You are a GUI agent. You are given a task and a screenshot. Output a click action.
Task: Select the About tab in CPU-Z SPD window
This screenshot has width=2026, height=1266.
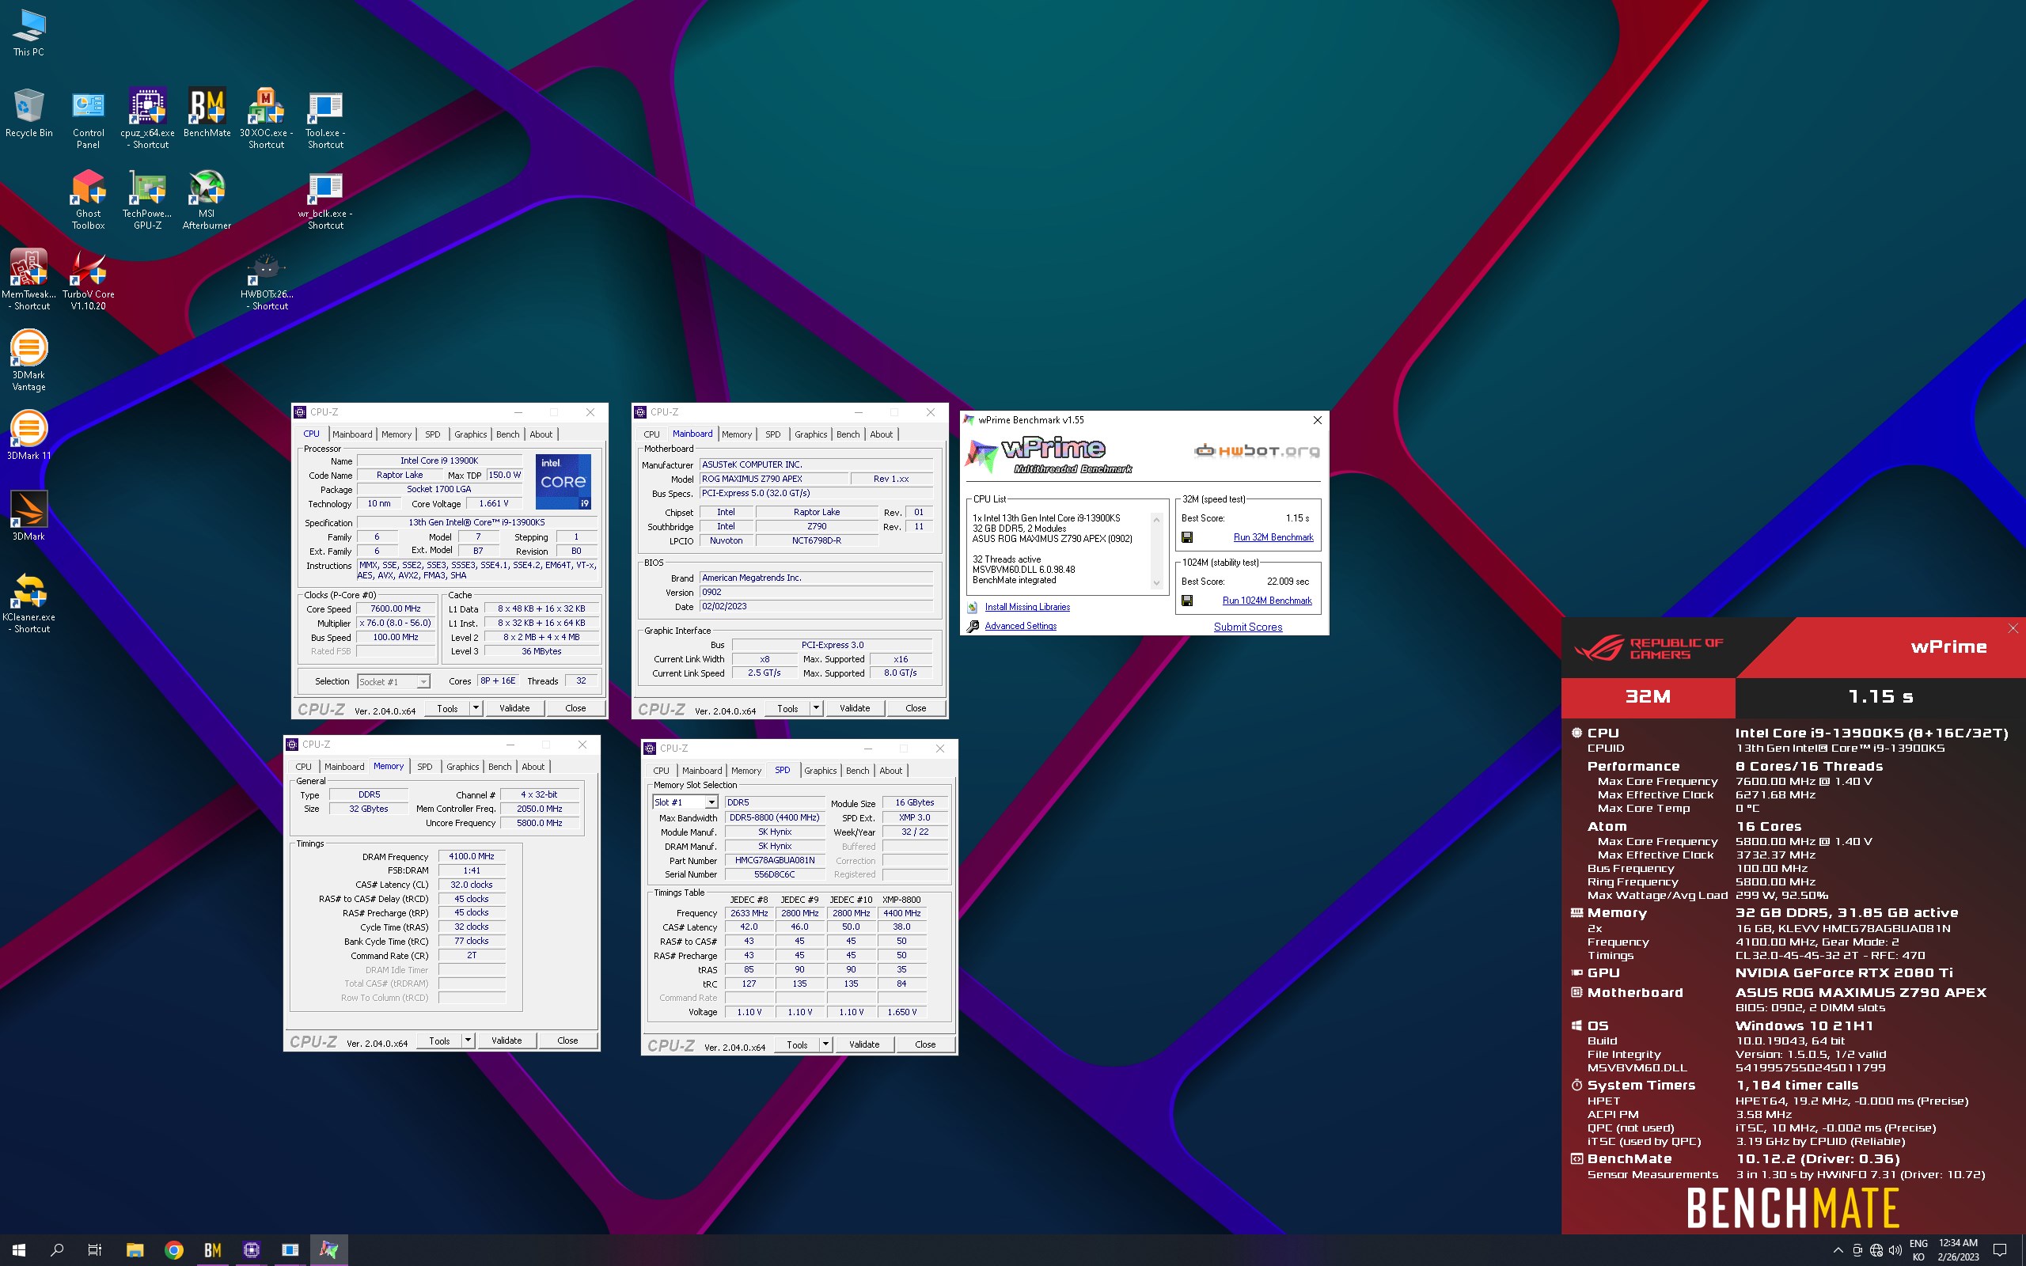pos(891,771)
